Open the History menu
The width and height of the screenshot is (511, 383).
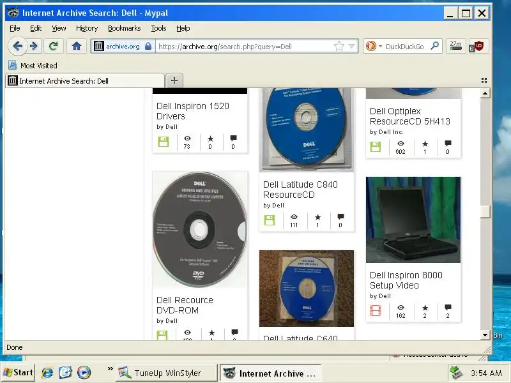point(87,28)
